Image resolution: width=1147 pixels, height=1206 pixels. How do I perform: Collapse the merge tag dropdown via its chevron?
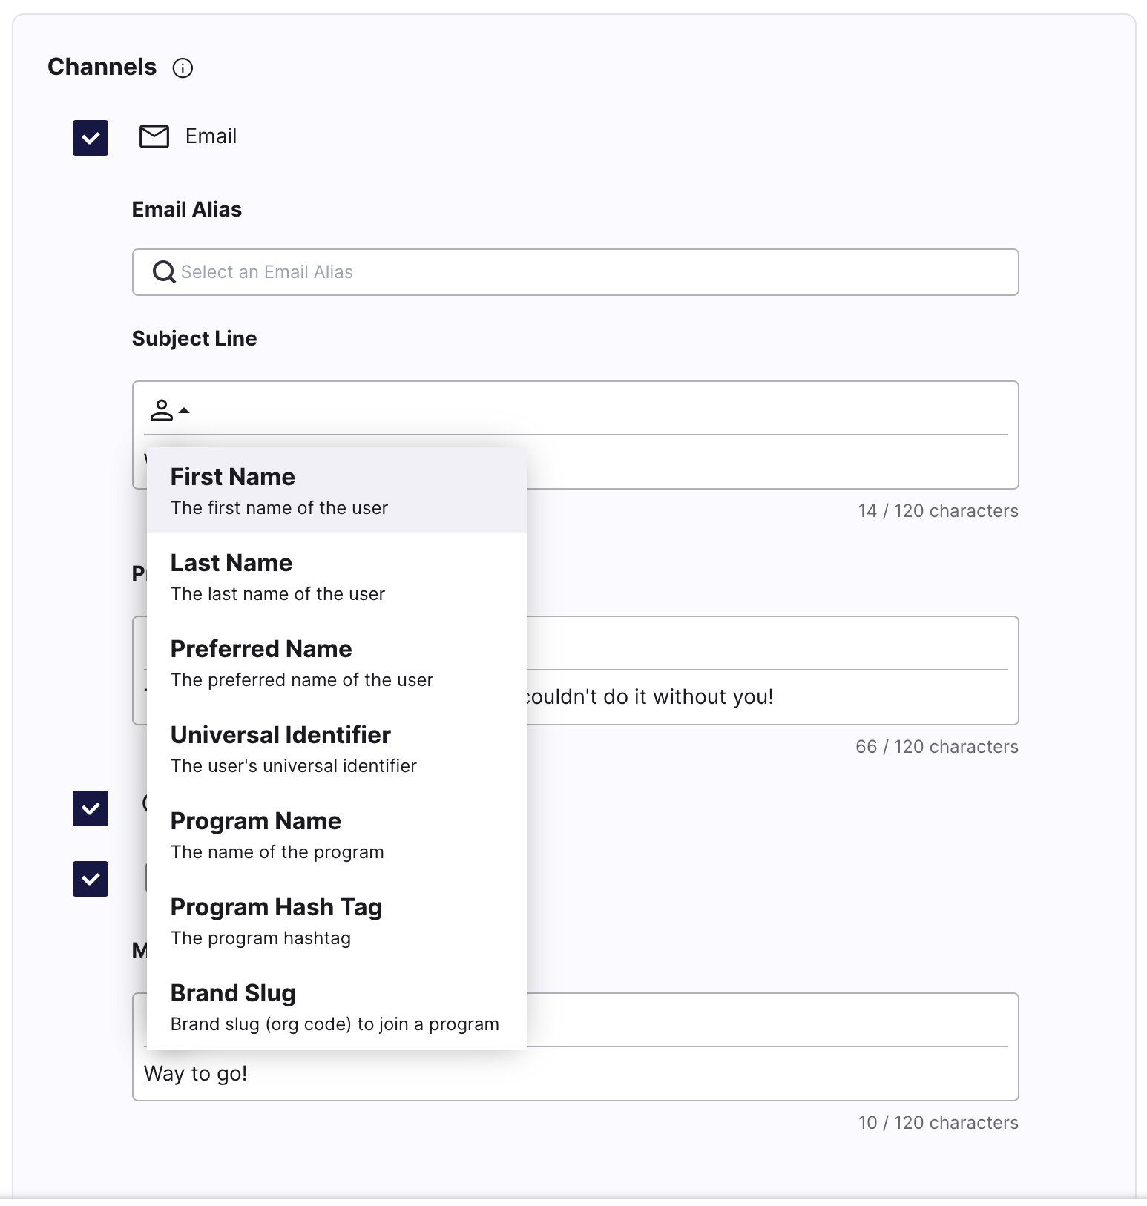tap(185, 409)
